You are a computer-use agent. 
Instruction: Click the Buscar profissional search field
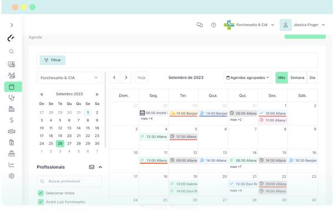pos(69,181)
